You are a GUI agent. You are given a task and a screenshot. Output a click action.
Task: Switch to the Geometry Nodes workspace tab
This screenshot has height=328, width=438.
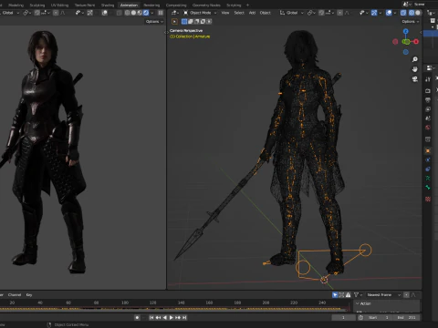(x=206, y=5)
